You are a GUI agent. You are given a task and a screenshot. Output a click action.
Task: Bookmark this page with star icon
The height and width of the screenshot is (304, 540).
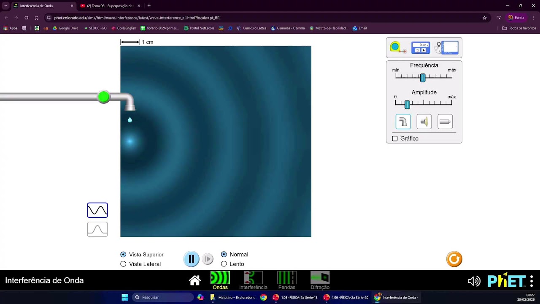(x=484, y=18)
